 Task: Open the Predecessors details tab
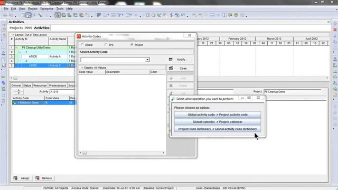(58, 85)
